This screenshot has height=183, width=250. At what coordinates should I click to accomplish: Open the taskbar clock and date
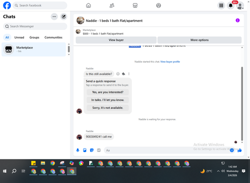point(232,171)
